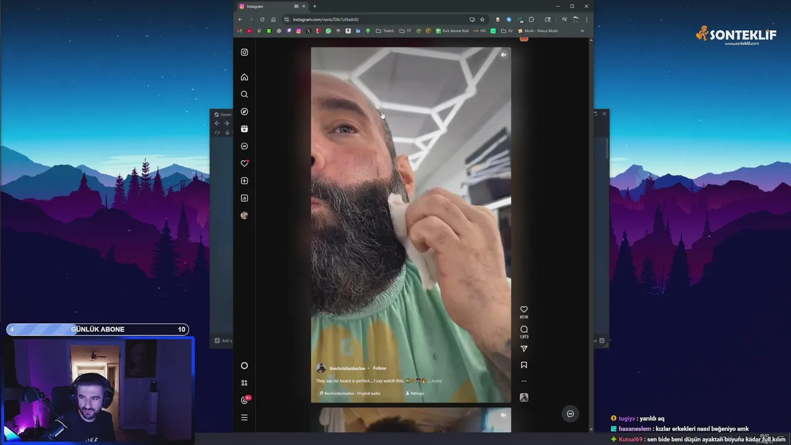This screenshot has height=445, width=791.
Task: Open tagged user fettisays
Action: pos(415,393)
